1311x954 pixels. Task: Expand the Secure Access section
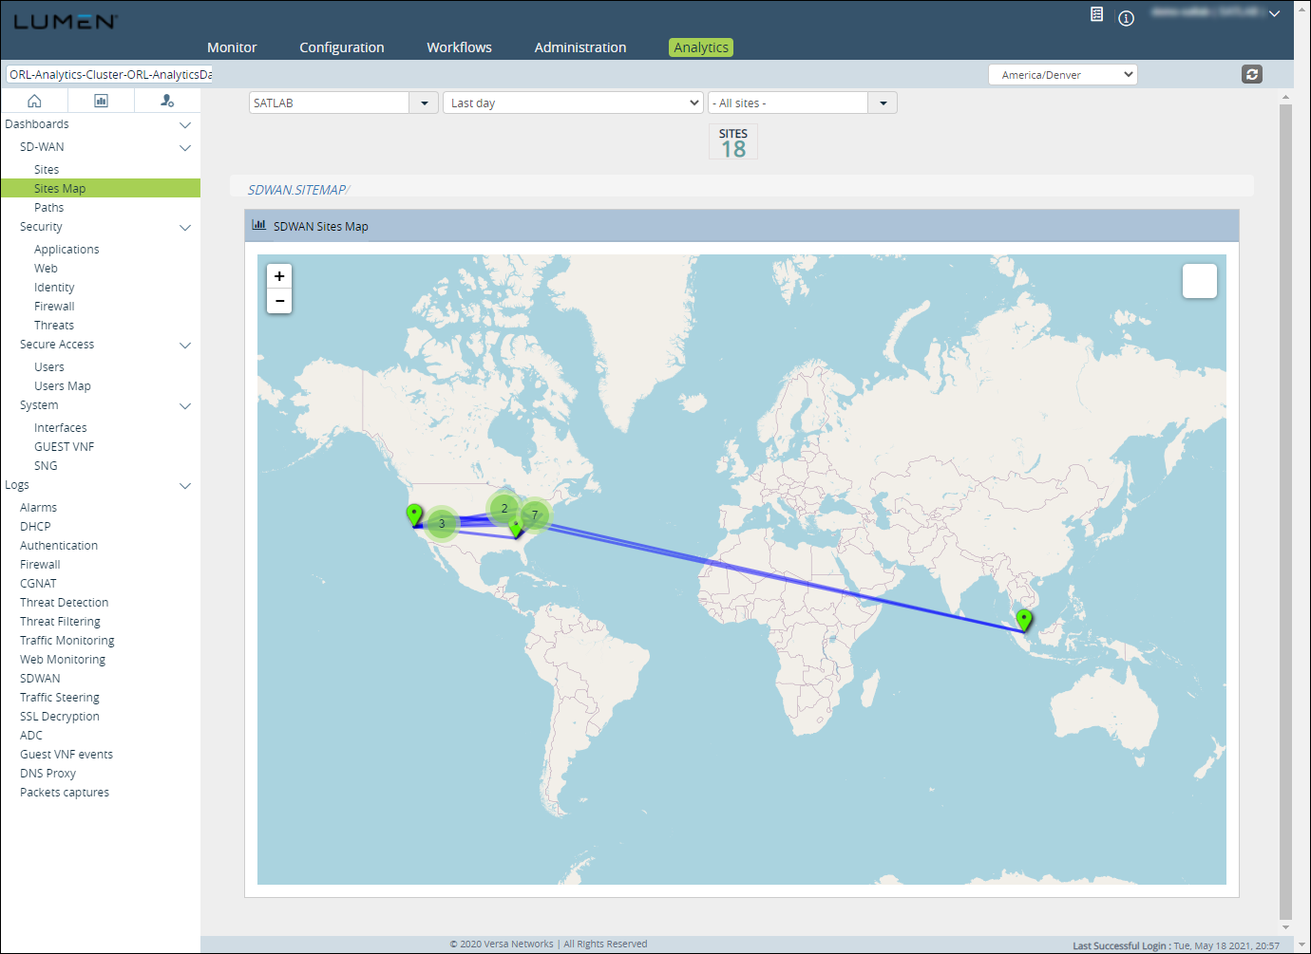[185, 345]
